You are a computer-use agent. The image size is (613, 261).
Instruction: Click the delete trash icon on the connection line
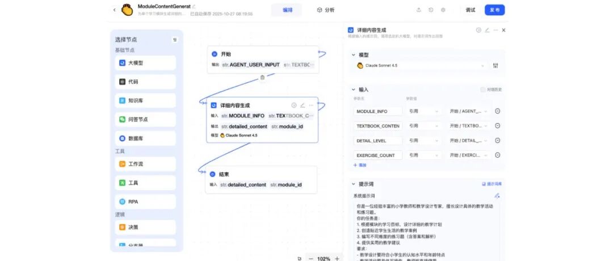point(262,78)
